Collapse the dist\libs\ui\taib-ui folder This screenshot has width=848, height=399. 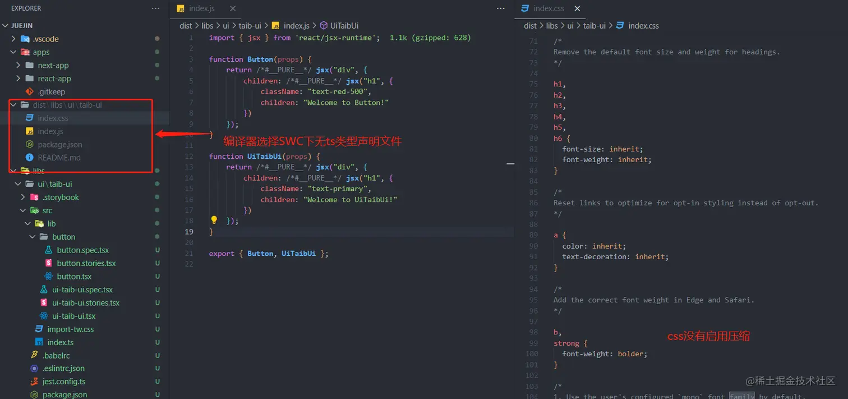click(x=13, y=105)
